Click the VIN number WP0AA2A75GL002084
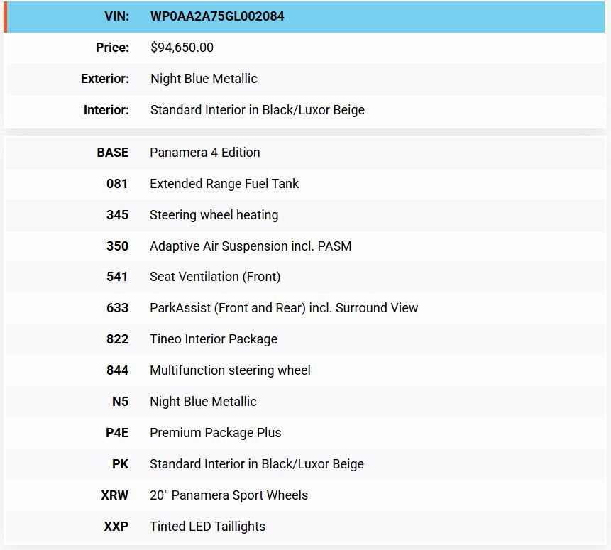Image resolution: width=611 pixels, height=550 pixels. [217, 16]
